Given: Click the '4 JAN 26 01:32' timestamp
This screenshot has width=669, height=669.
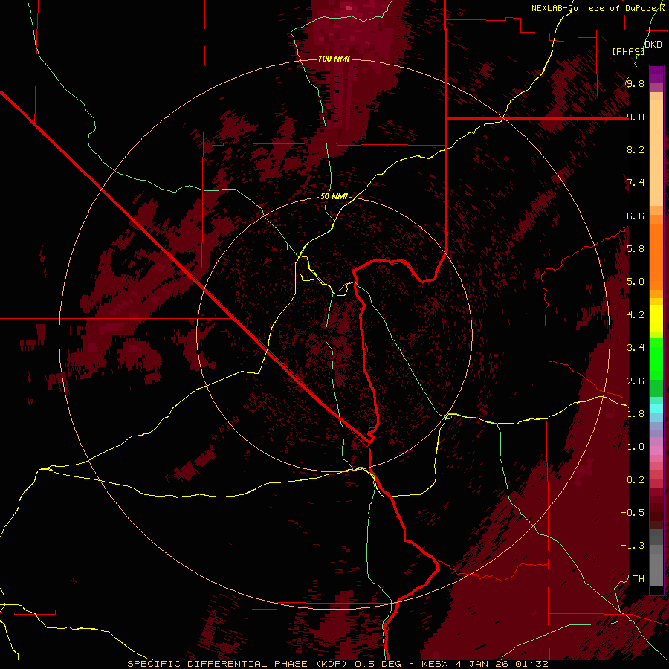Looking at the screenshot, I should (x=503, y=664).
